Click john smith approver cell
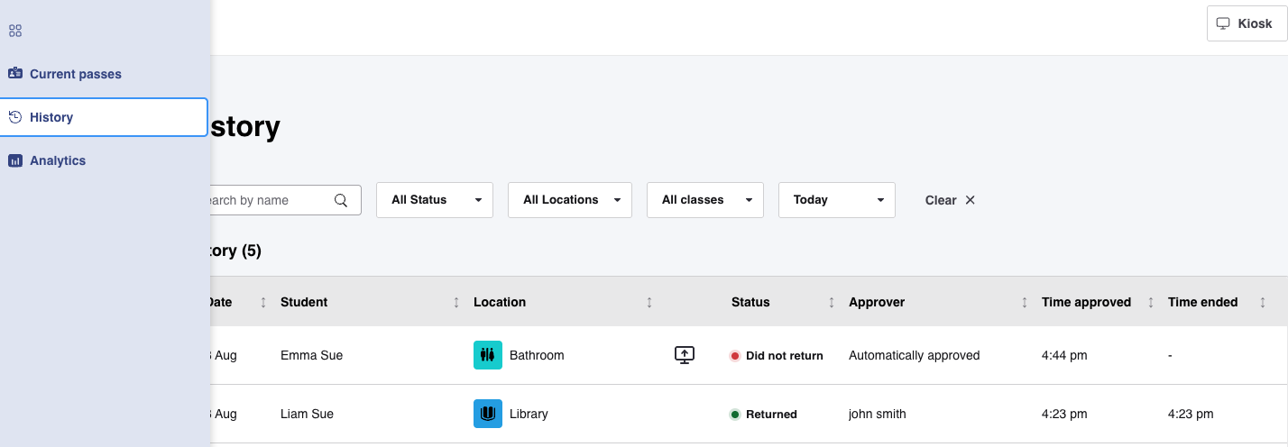Screen dimensions: 1288x447 pyautogui.click(x=878, y=414)
